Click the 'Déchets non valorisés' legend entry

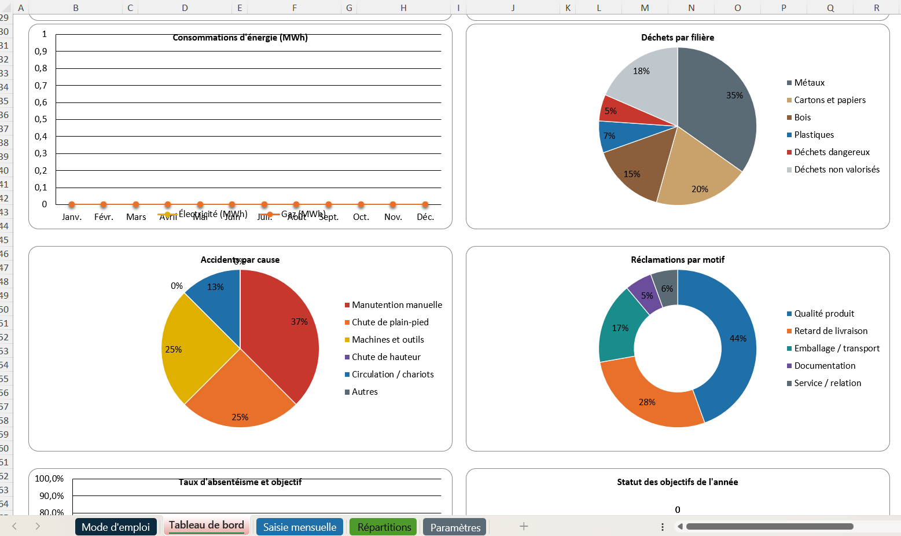click(837, 170)
